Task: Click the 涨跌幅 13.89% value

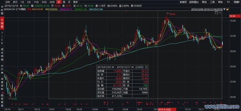Action: point(118,71)
